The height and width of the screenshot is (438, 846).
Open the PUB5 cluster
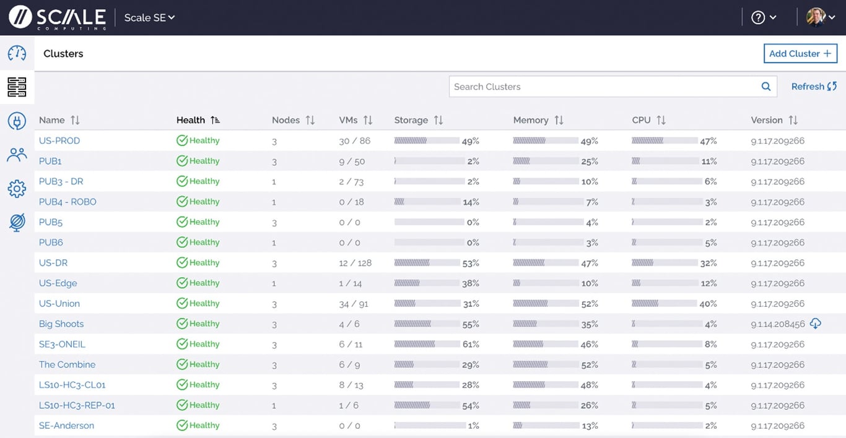pyautogui.click(x=51, y=222)
